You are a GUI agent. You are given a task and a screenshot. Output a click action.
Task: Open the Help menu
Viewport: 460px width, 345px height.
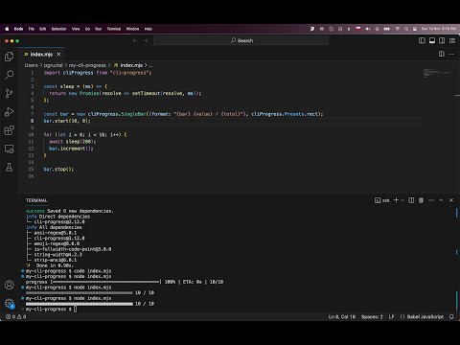[149, 29]
